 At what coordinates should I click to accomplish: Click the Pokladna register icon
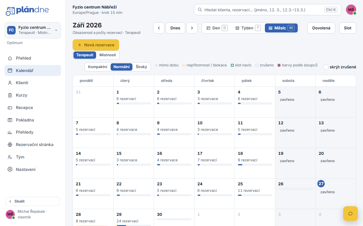10,120
